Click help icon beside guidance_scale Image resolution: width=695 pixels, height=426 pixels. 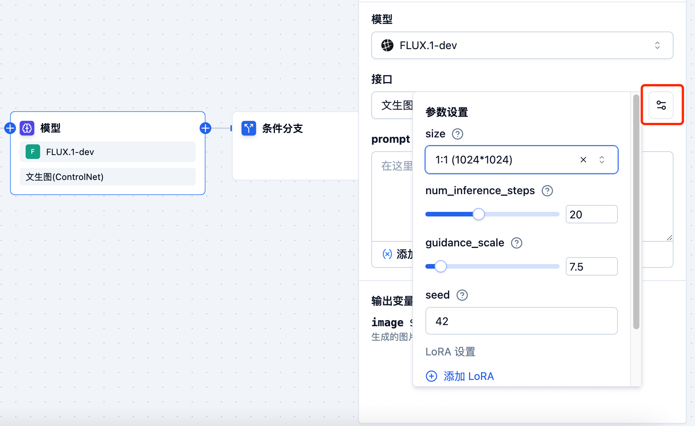coord(516,243)
